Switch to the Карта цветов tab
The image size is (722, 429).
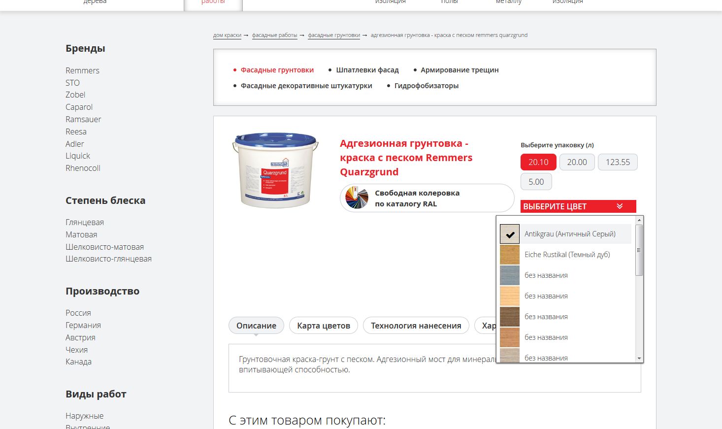point(324,326)
